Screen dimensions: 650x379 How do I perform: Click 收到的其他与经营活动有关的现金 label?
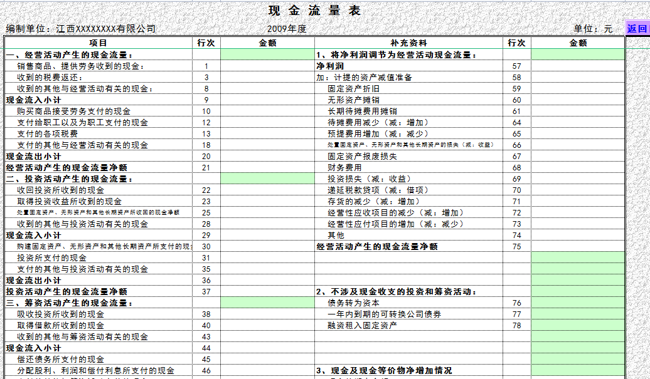(x=85, y=88)
